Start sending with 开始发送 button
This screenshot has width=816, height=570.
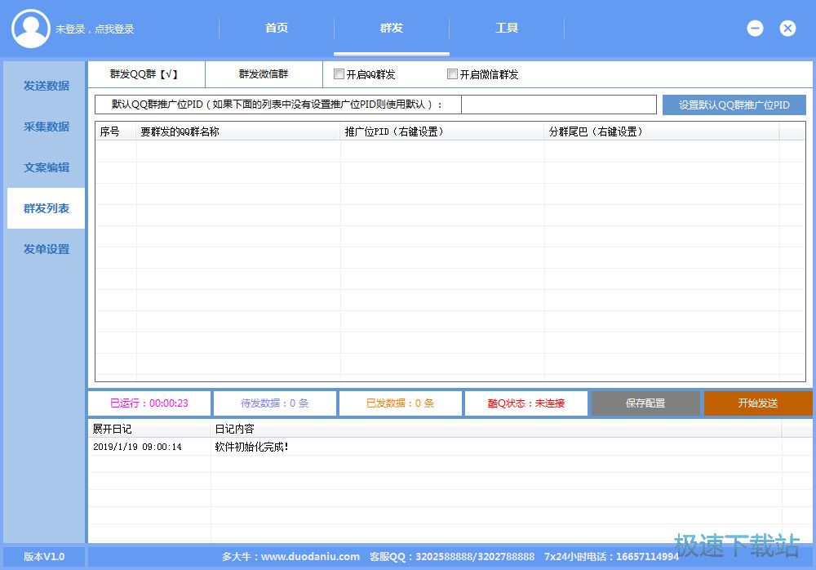click(757, 403)
